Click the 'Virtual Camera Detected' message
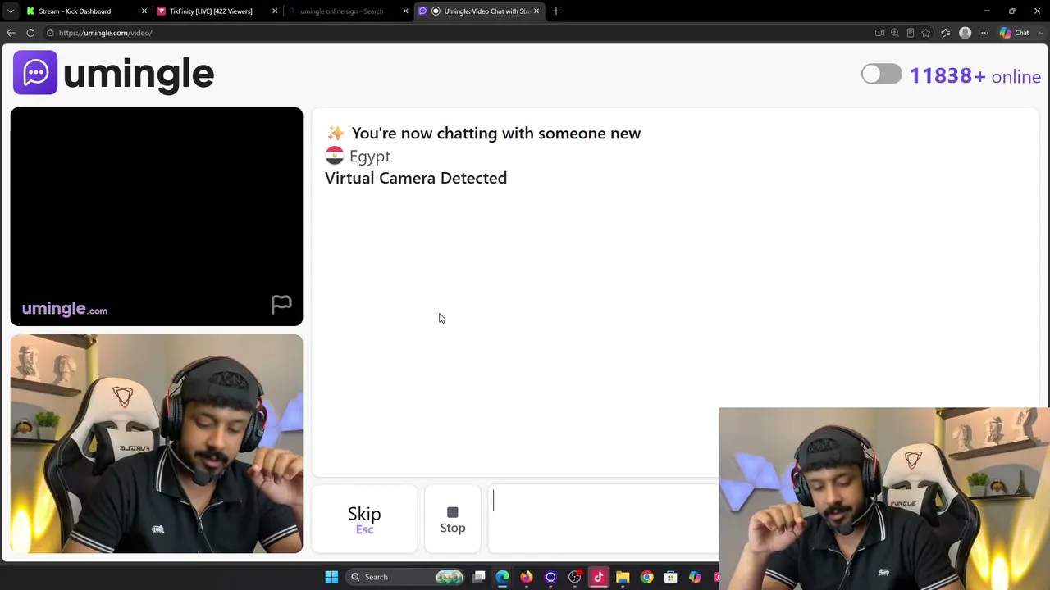The image size is (1050, 590). 416,178
